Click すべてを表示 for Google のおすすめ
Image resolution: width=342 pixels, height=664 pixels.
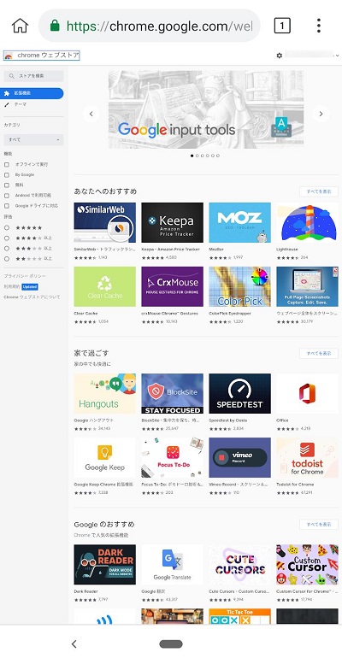[319, 524]
